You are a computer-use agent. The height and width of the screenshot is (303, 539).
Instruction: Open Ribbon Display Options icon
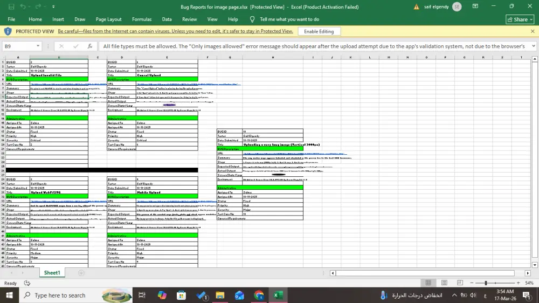pyautogui.click(x=475, y=6)
